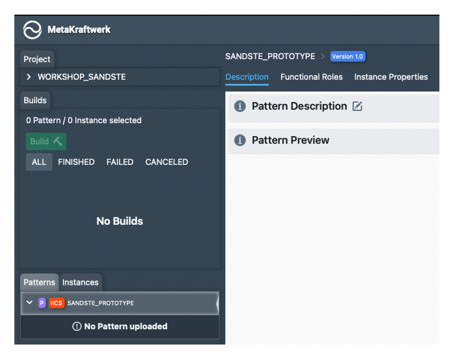Filter builds by CANCELED

(x=167, y=162)
